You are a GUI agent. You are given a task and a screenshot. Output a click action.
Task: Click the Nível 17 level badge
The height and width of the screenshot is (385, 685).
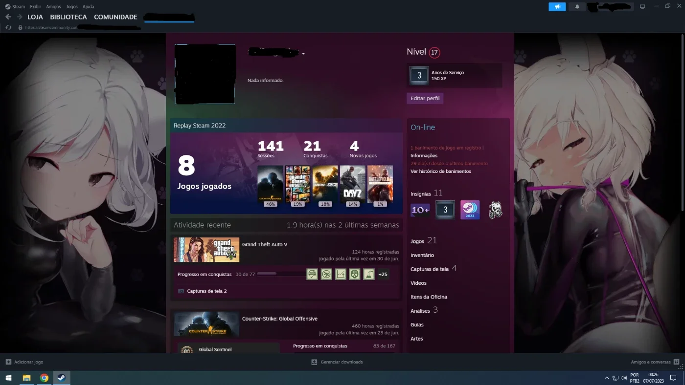pyautogui.click(x=434, y=52)
